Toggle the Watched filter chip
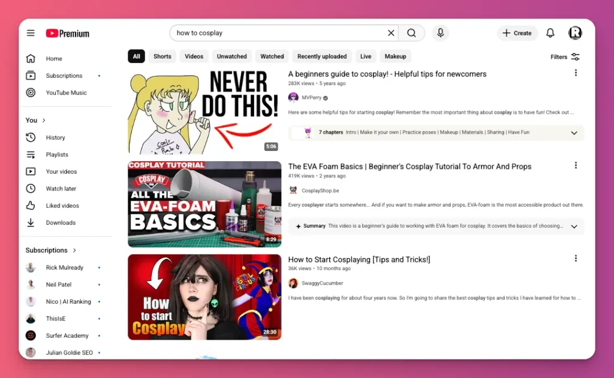This screenshot has height=378, width=614. [x=272, y=56]
